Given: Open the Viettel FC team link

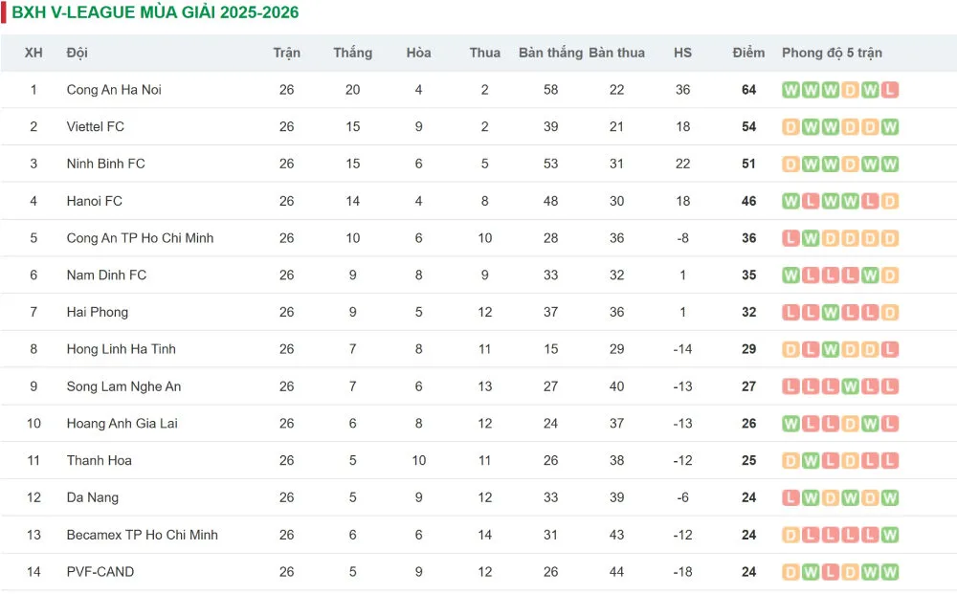Looking at the screenshot, I should click(x=95, y=127).
